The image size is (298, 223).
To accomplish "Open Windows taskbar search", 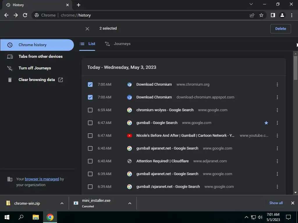I will pos(21,217).
